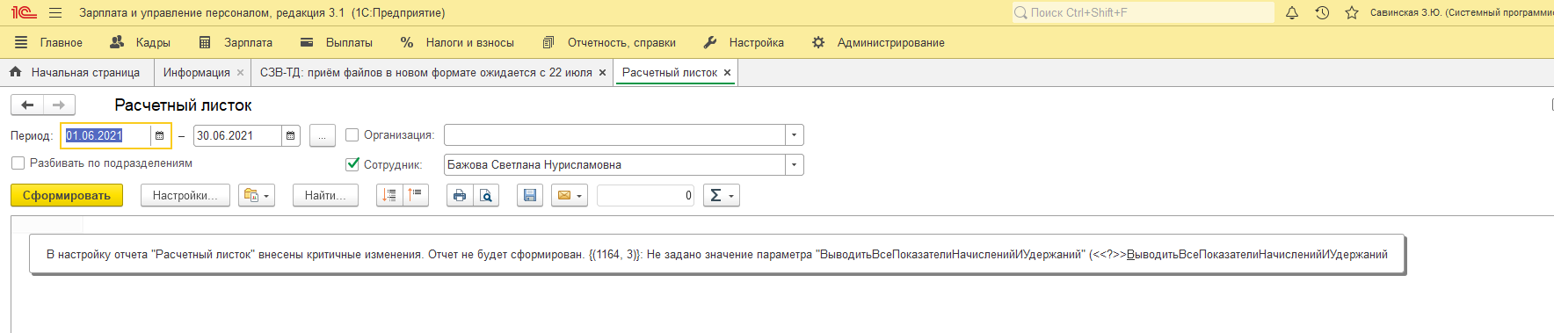The height and width of the screenshot is (333, 1554).
Task: Click the Расчетный листок heading
Action: click(x=183, y=105)
